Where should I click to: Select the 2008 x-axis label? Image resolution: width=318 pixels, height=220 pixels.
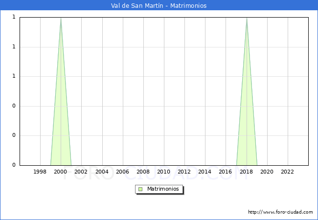pyautogui.click(x=143, y=172)
